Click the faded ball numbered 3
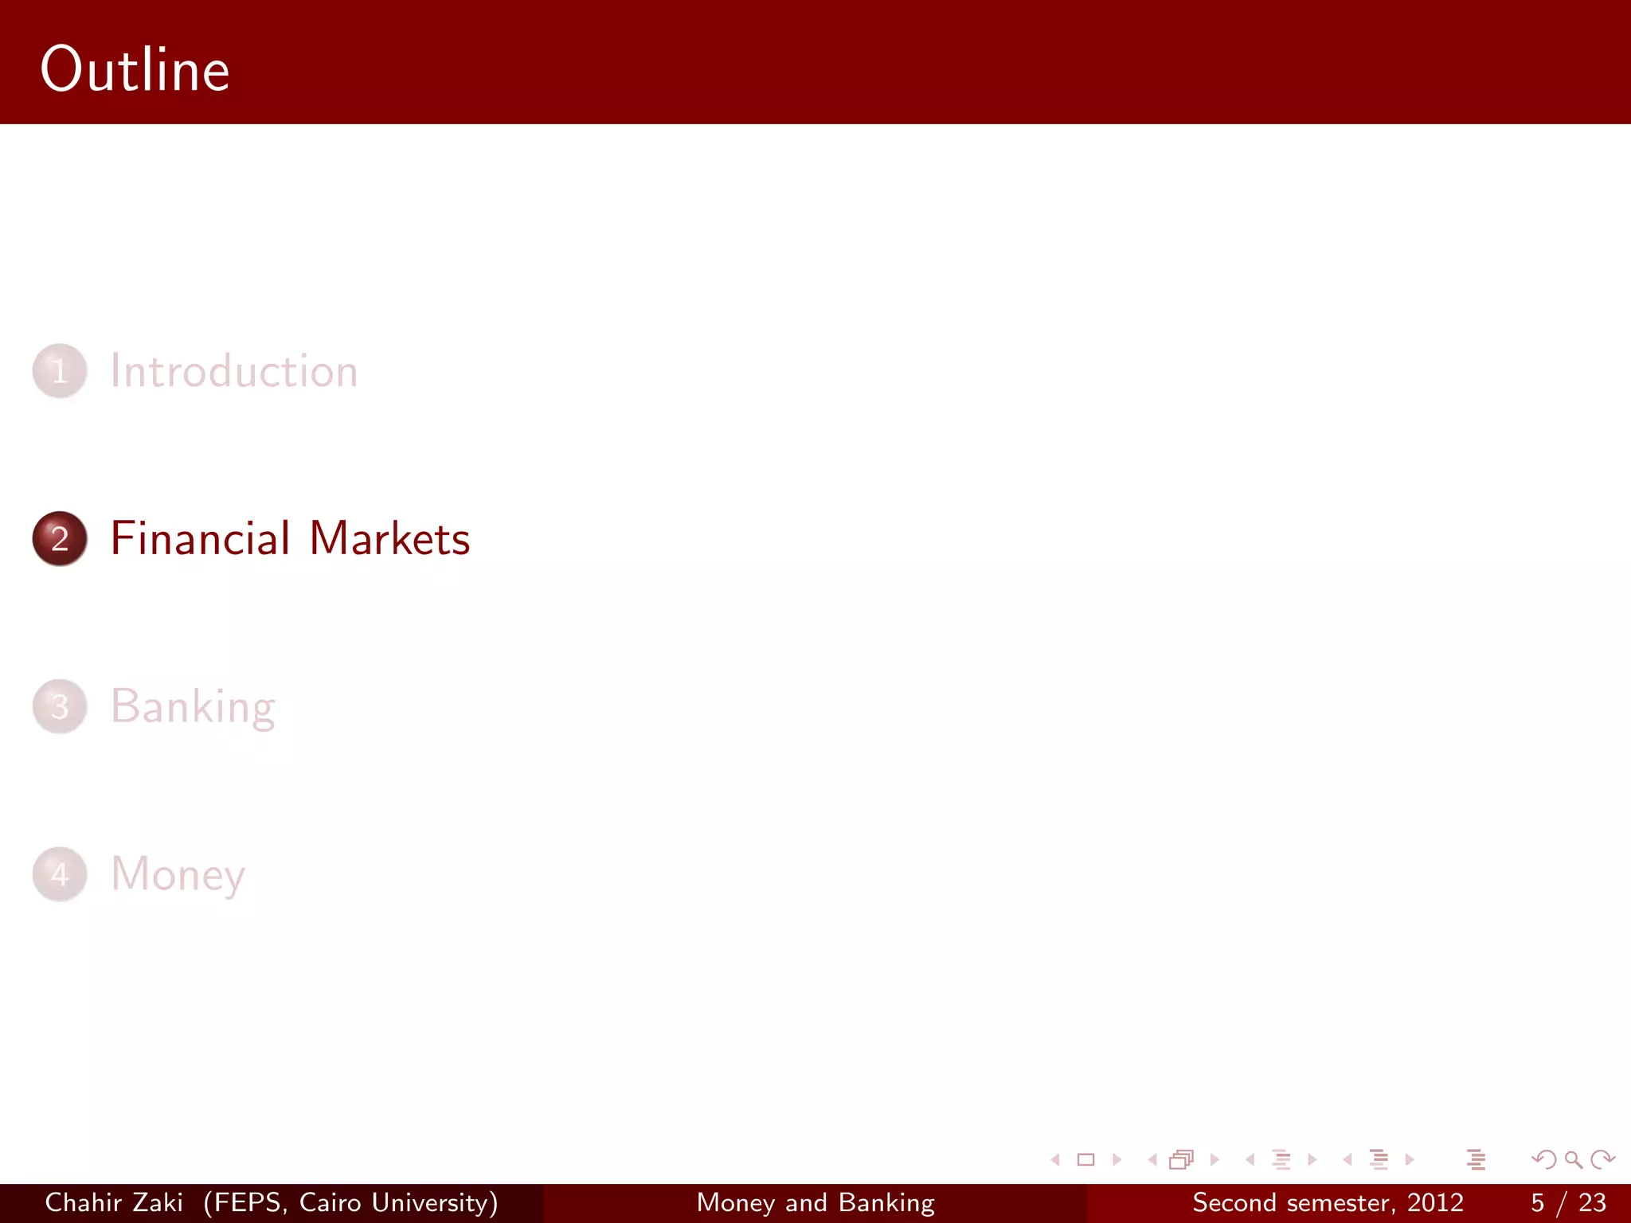Screen dimensions: 1631x1223 (x=60, y=706)
